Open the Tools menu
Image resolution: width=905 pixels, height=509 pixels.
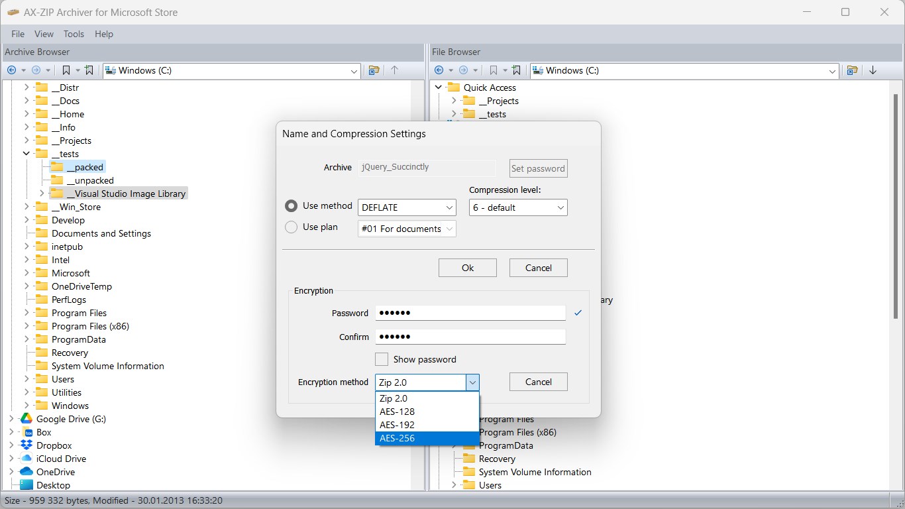click(x=74, y=34)
